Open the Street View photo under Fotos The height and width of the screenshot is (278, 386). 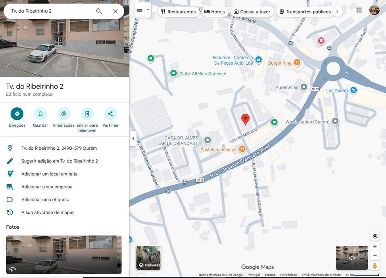point(64,255)
